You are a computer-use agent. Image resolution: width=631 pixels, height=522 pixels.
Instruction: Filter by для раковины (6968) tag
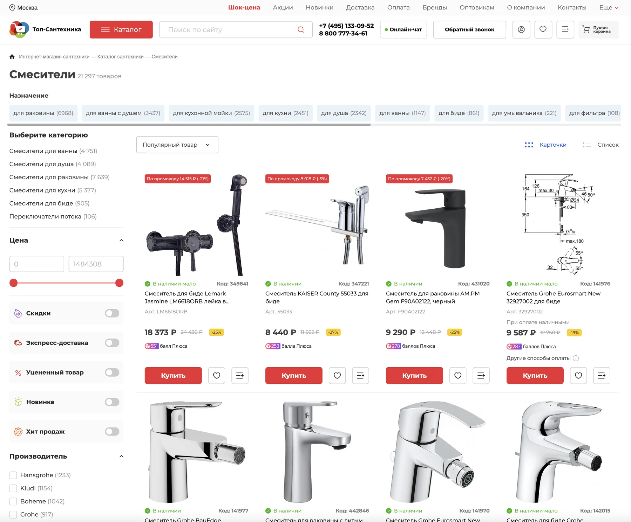pyautogui.click(x=43, y=113)
